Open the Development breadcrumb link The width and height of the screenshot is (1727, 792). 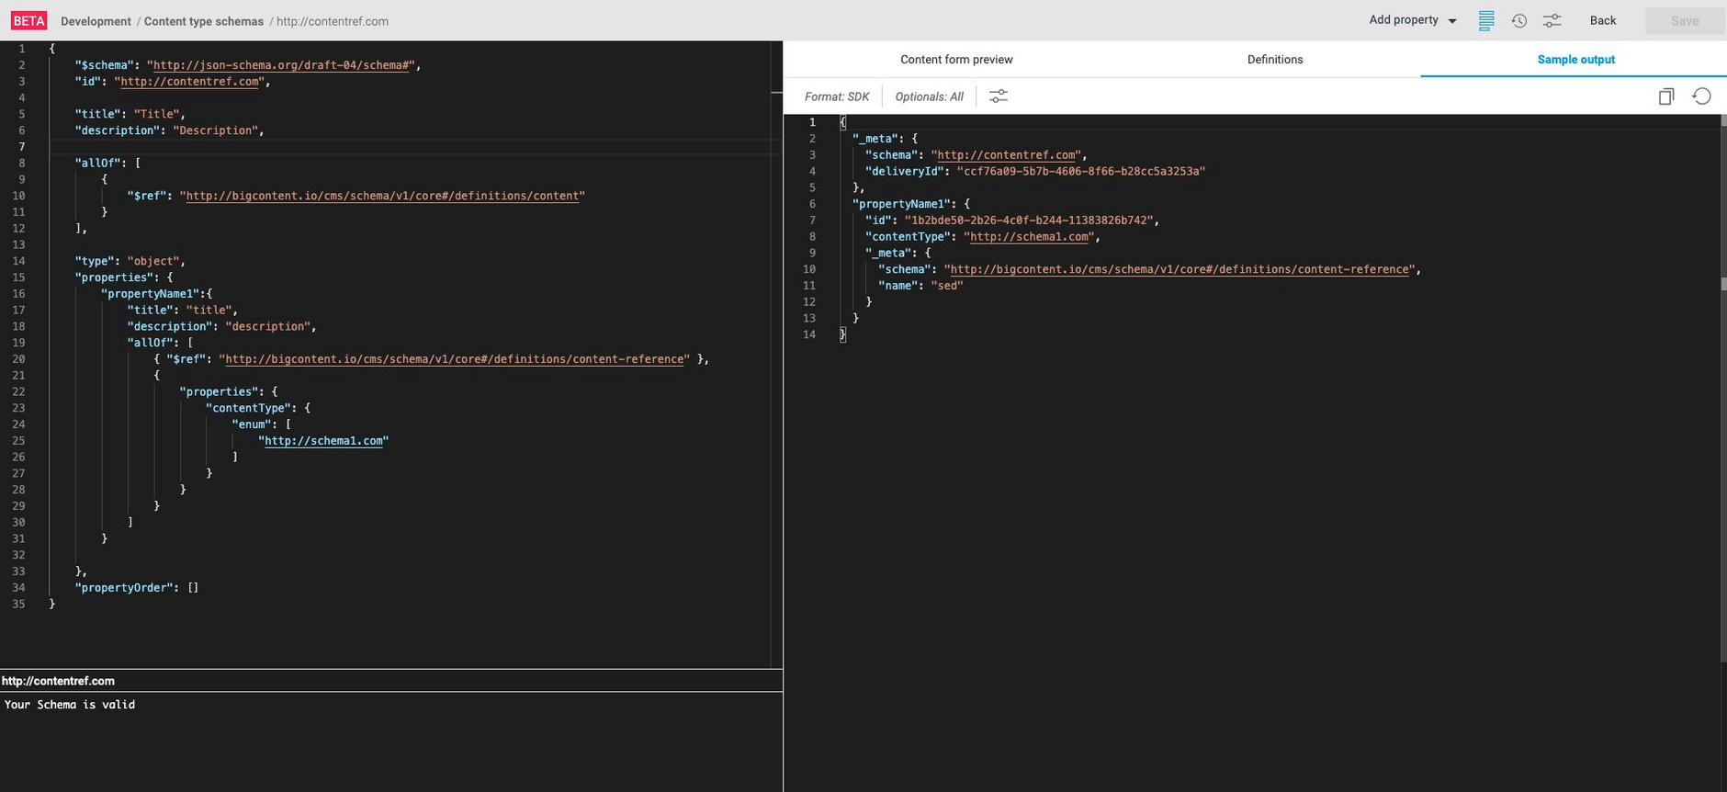pyautogui.click(x=96, y=21)
